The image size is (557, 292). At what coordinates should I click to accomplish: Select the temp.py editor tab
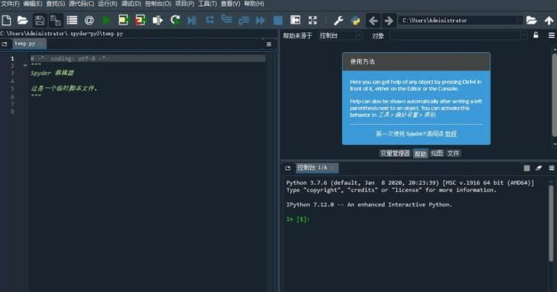28,44
